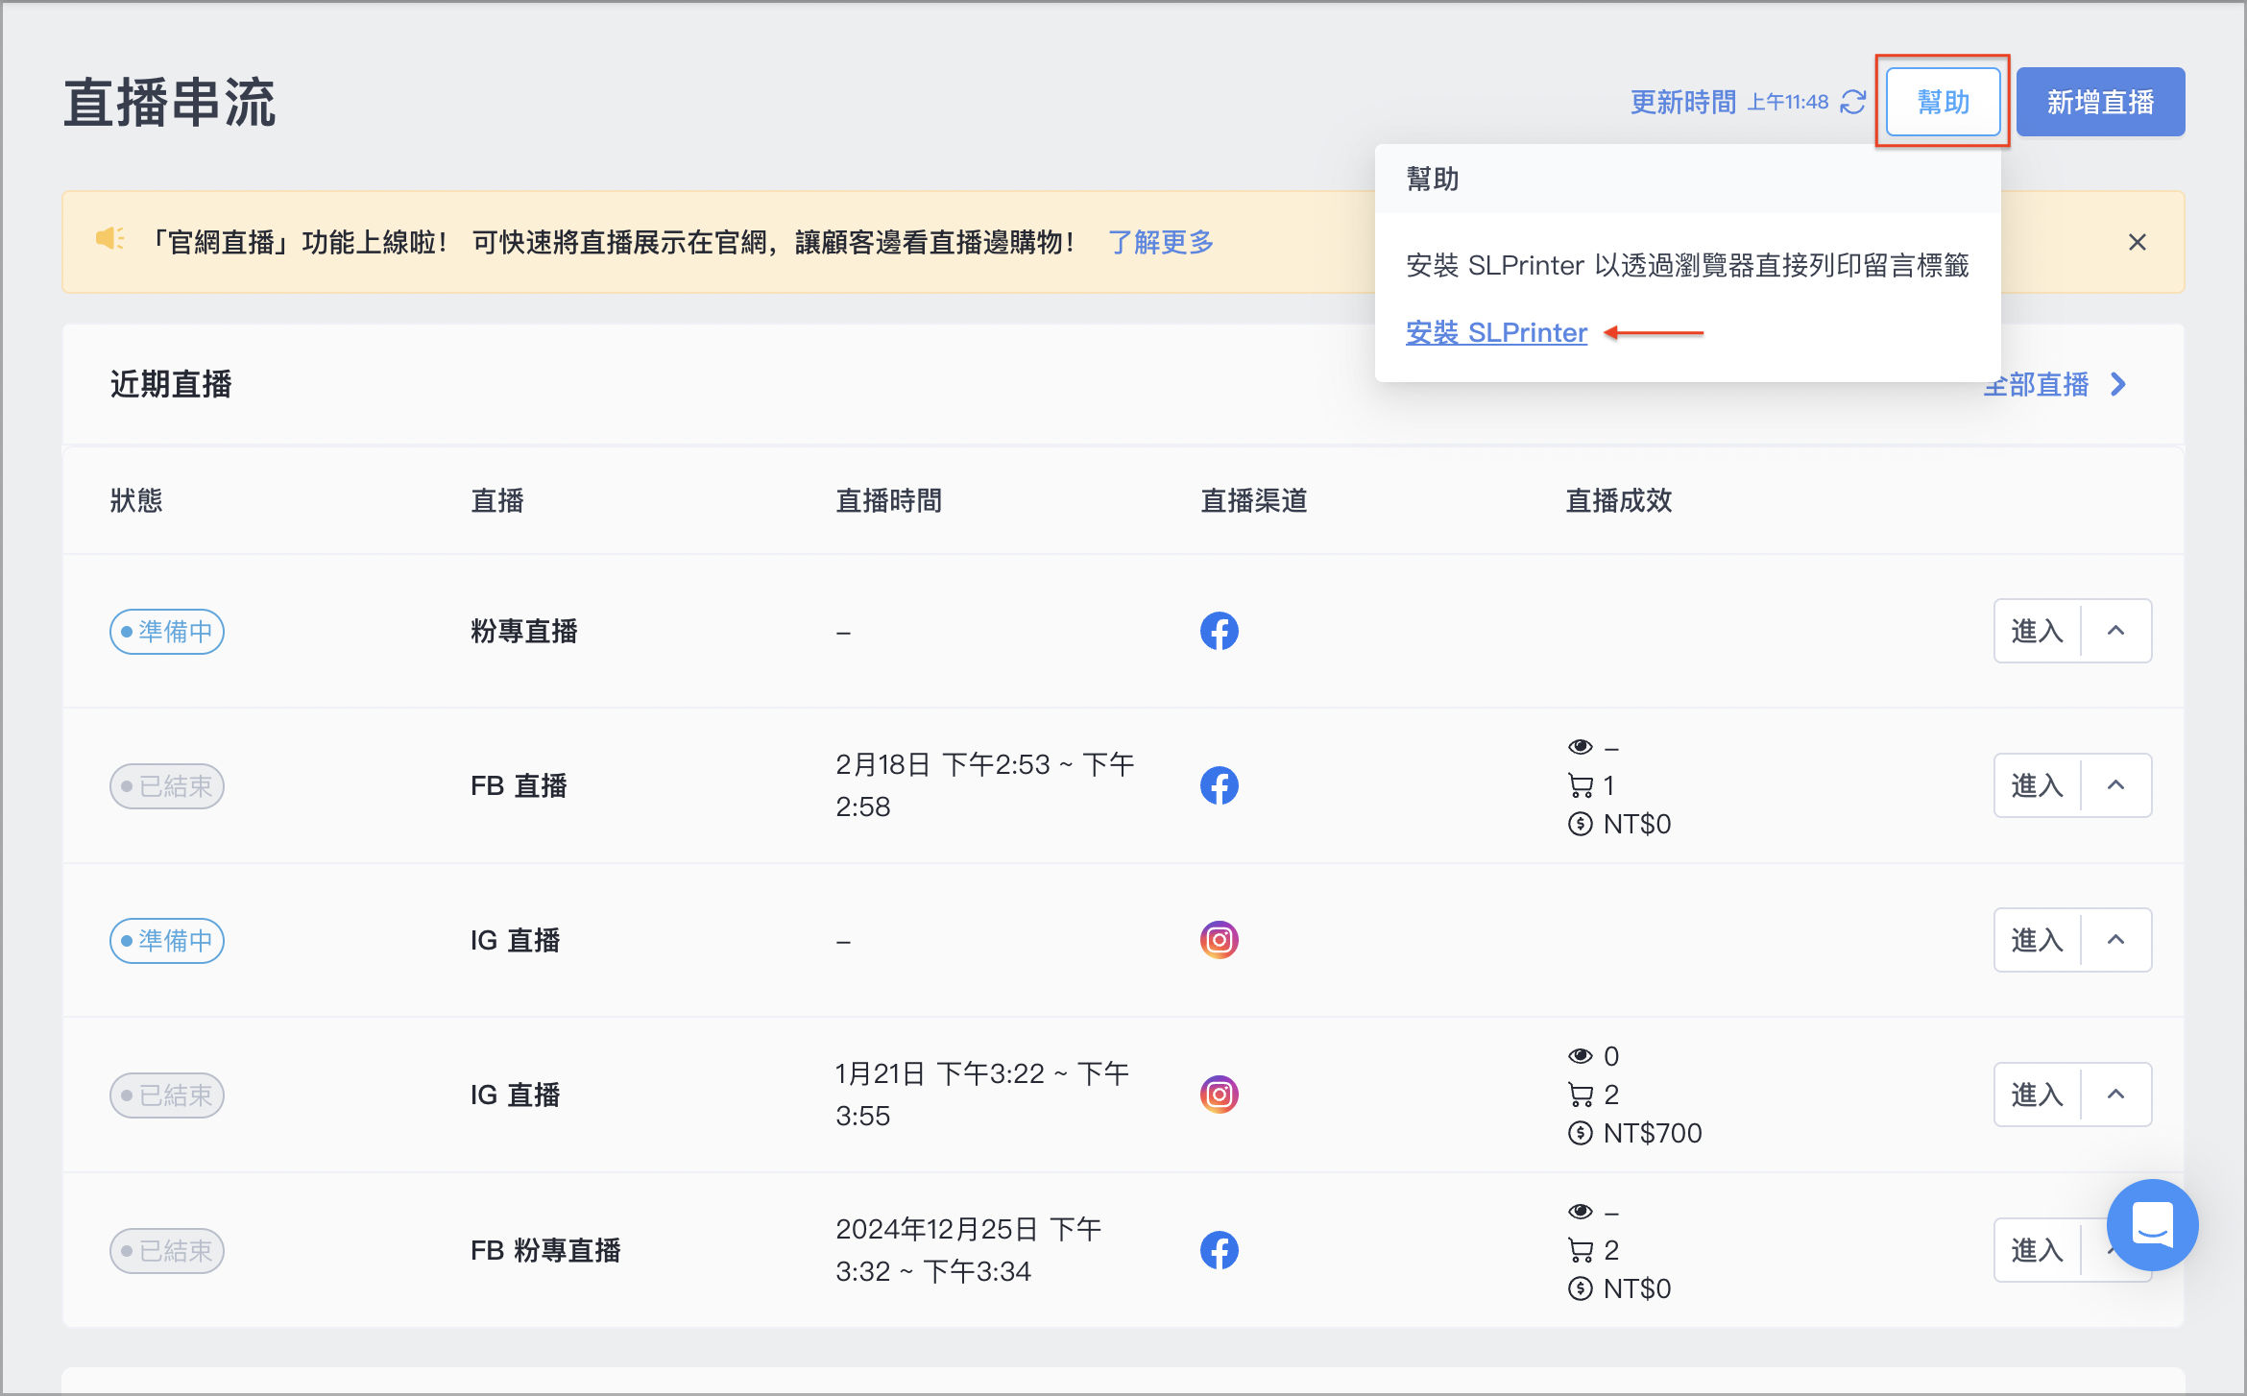Open the 全部直播 link
The height and width of the screenshot is (1396, 2247).
[x=2036, y=385]
